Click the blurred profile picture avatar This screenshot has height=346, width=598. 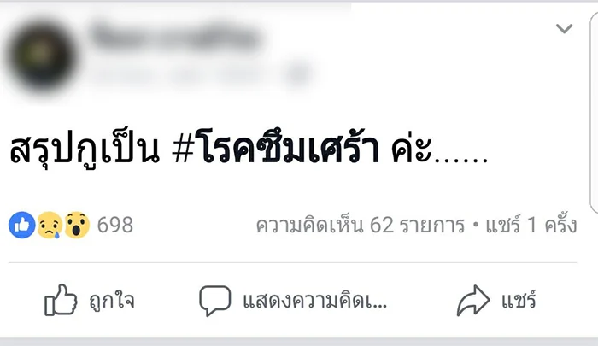point(41,56)
